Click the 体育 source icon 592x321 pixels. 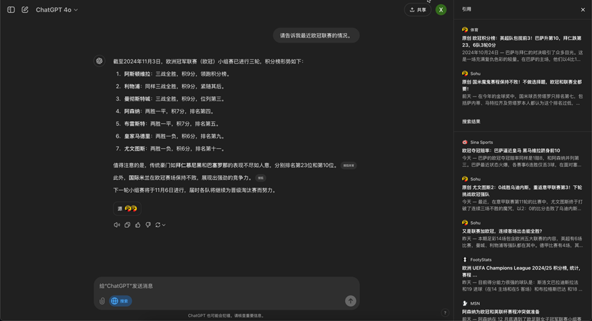465,30
